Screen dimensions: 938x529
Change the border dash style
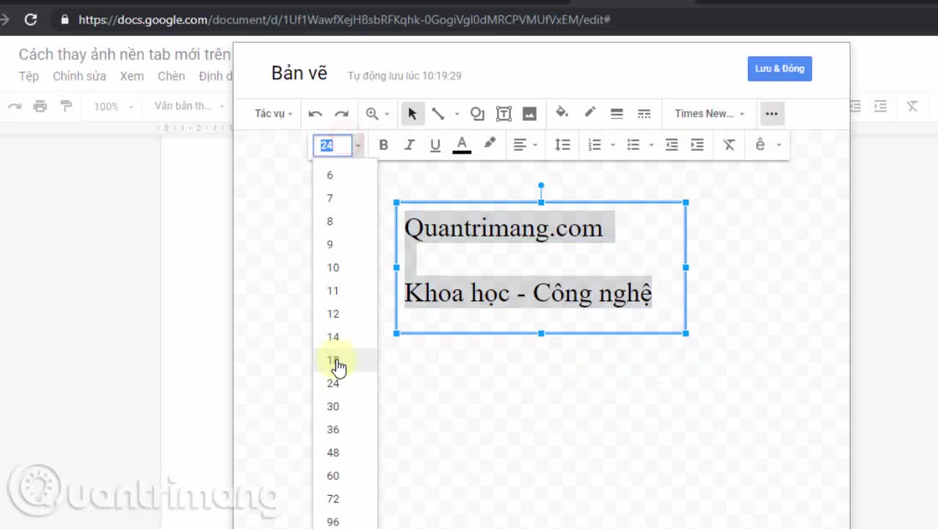pyautogui.click(x=644, y=114)
